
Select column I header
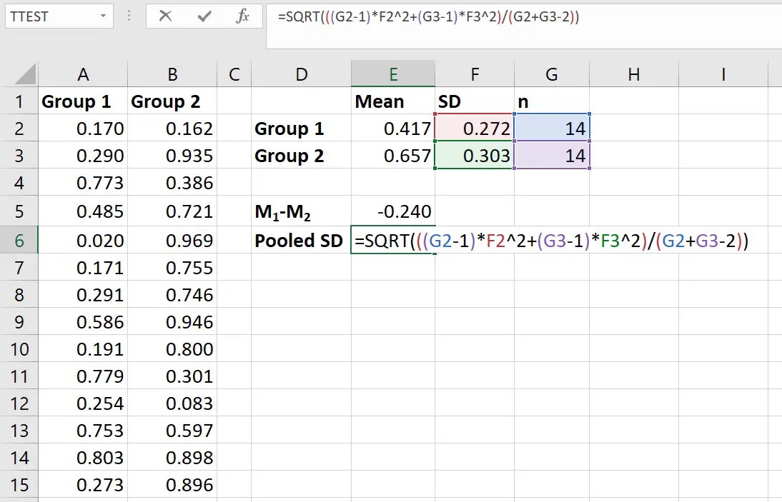tap(723, 74)
